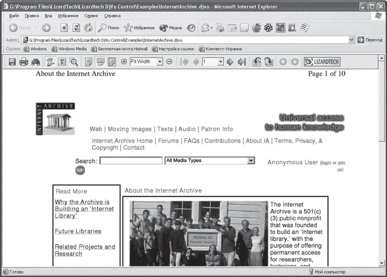Open the Windows Media links bar shortcut

69,49
